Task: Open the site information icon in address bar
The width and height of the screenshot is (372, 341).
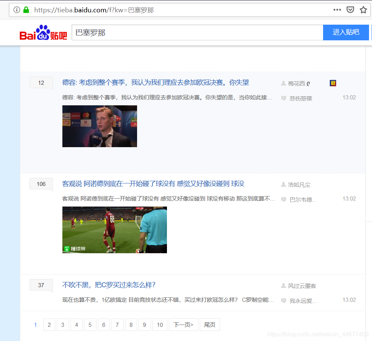Action: tap(16, 10)
